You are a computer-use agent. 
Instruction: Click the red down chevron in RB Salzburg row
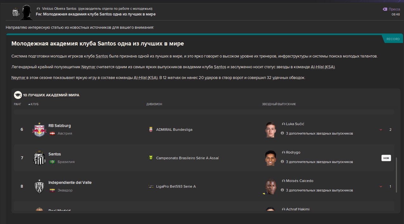[381, 130]
